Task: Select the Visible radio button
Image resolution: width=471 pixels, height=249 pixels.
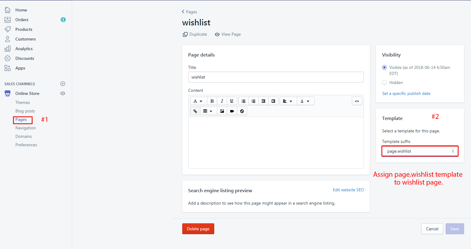Action: 384,67
